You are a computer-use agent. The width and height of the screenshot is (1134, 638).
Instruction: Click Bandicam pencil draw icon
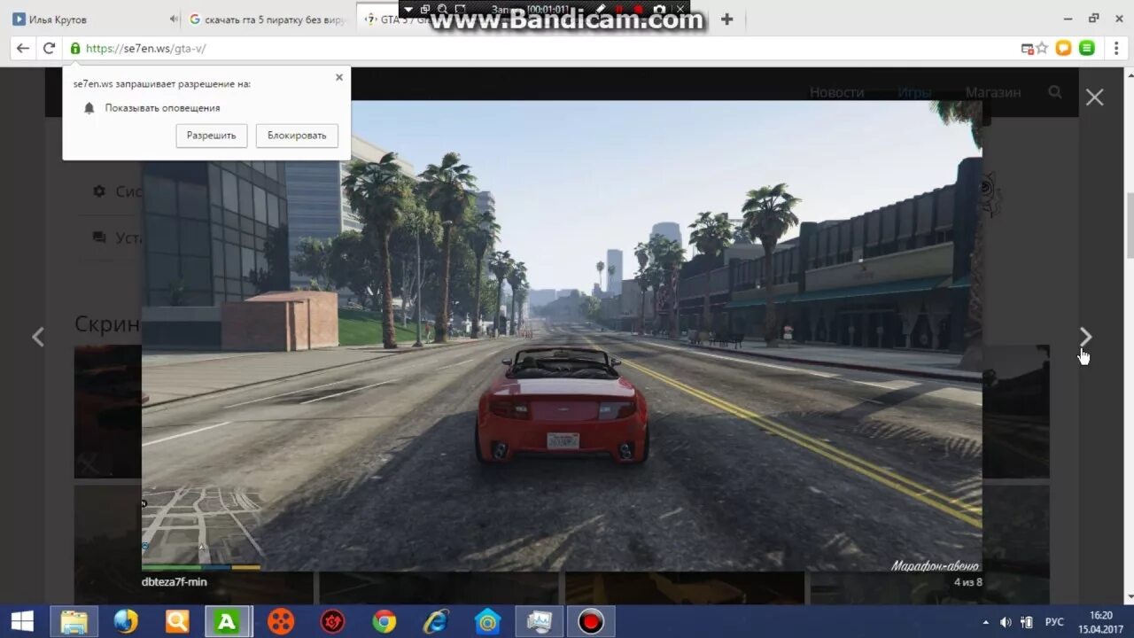click(601, 10)
